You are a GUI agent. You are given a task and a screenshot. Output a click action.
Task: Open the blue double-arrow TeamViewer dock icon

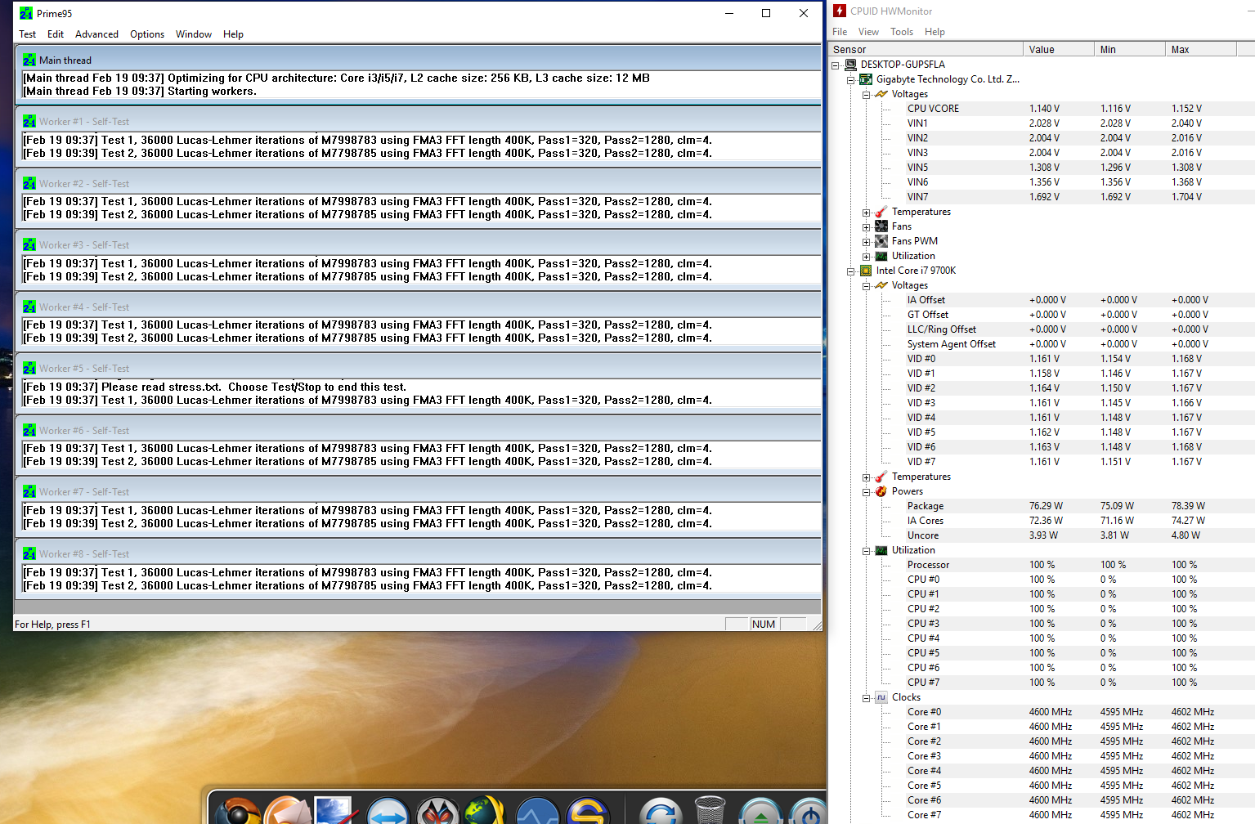[x=388, y=810]
